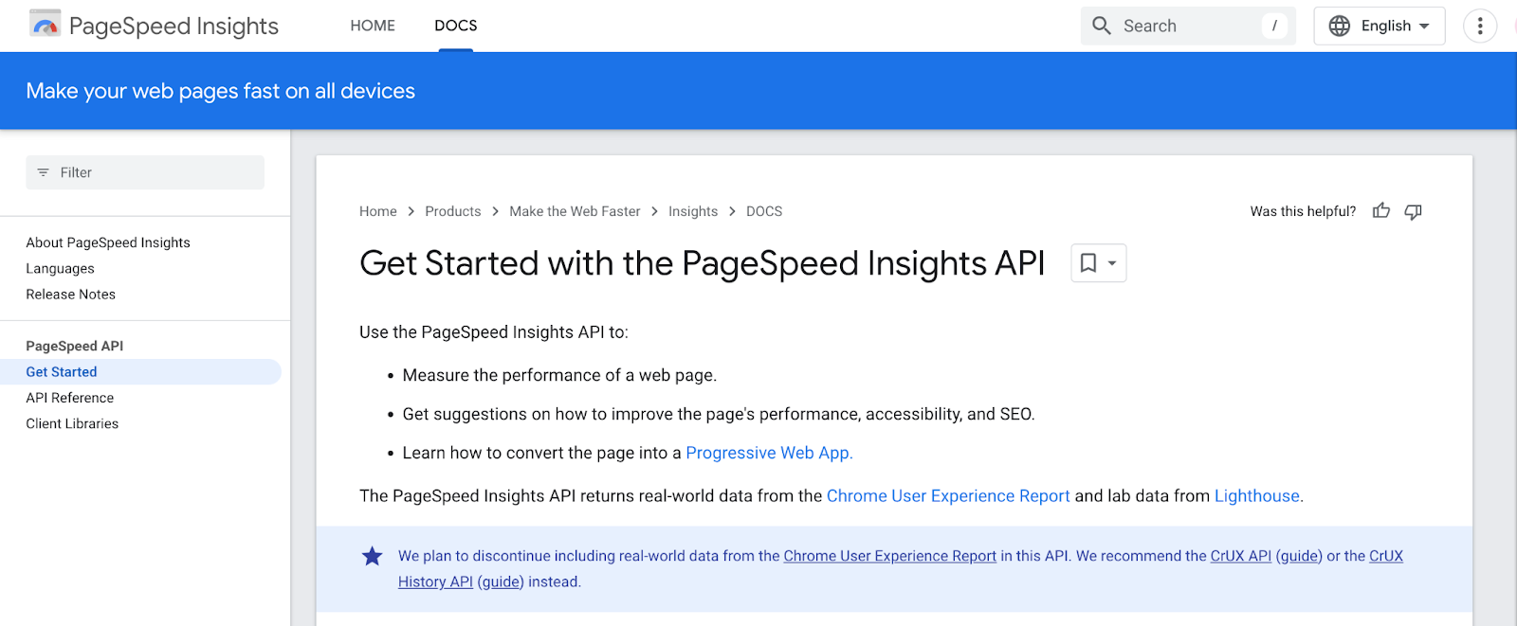
Task: Open Chrome User Experience Report link in paragraph
Action: click(948, 496)
